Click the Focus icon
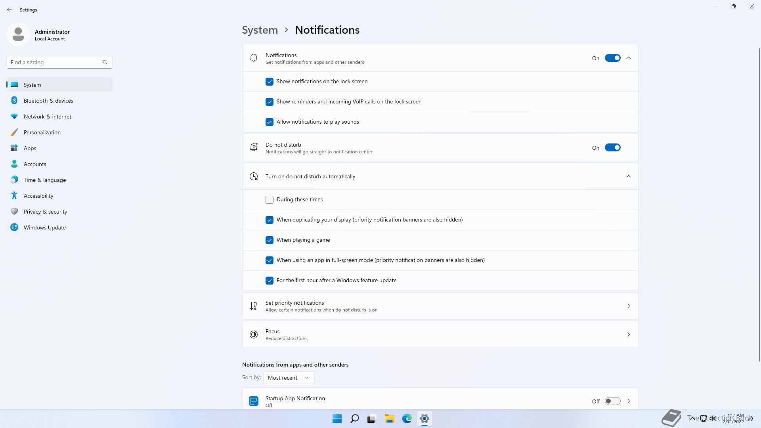This screenshot has height=428, width=761. click(254, 334)
